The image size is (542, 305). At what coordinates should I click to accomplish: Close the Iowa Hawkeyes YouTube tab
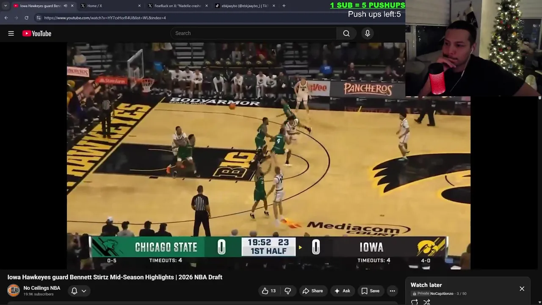pyautogui.click(x=72, y=6)
